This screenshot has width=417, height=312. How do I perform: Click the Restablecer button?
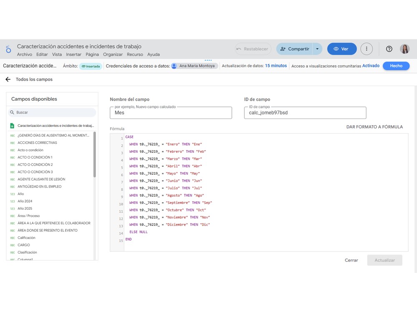tap(253, 49)
